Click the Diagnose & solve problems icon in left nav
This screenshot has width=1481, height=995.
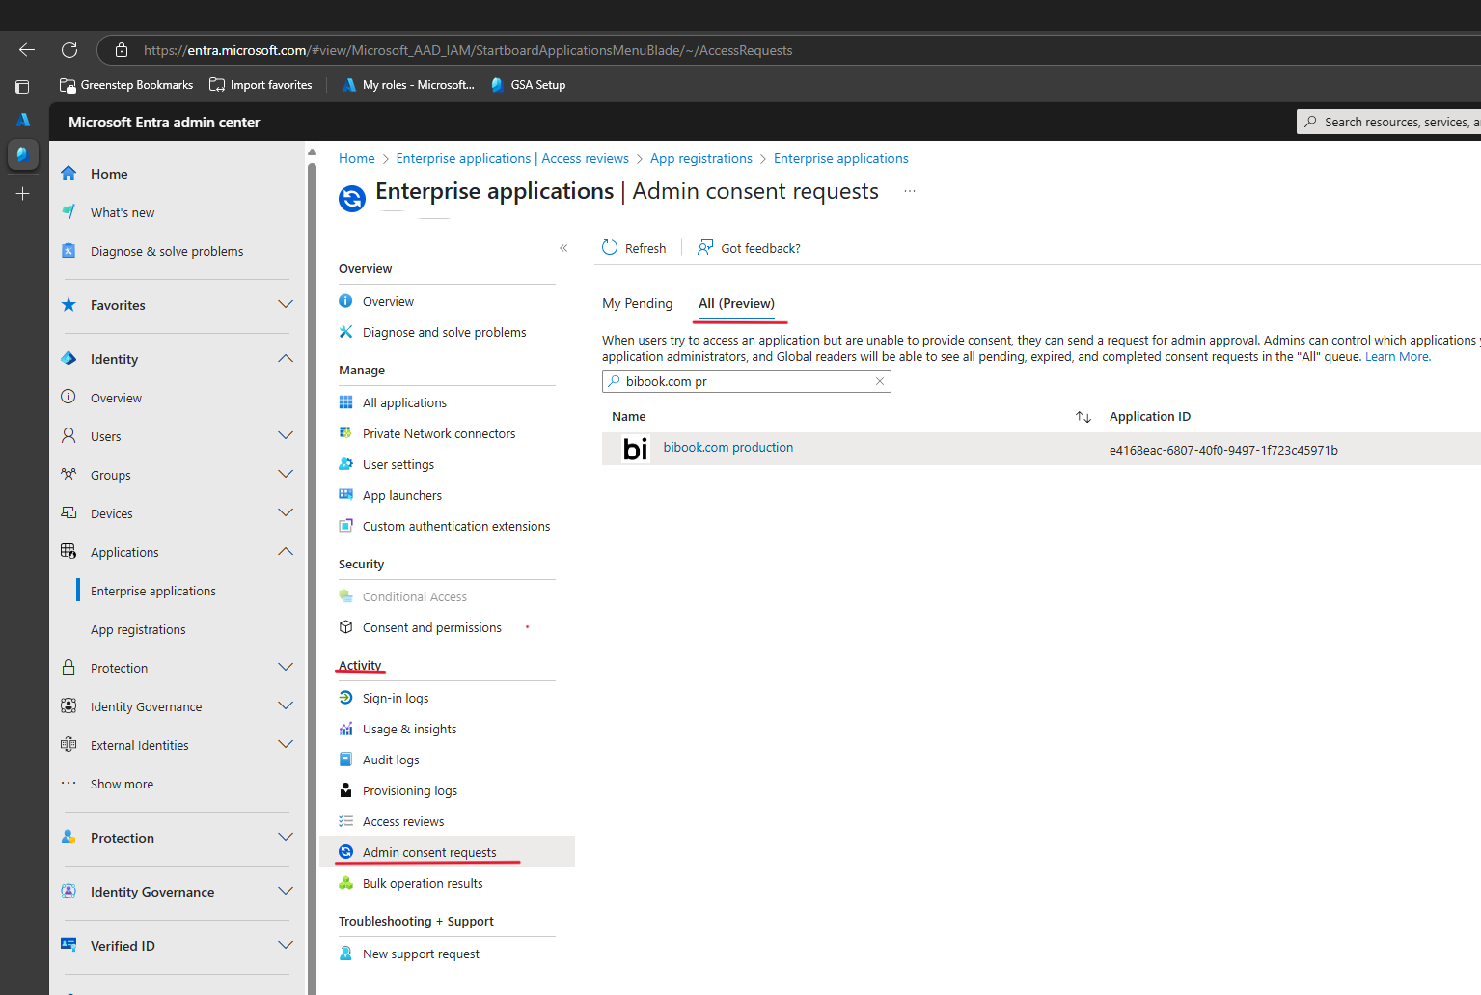[69, 251]
